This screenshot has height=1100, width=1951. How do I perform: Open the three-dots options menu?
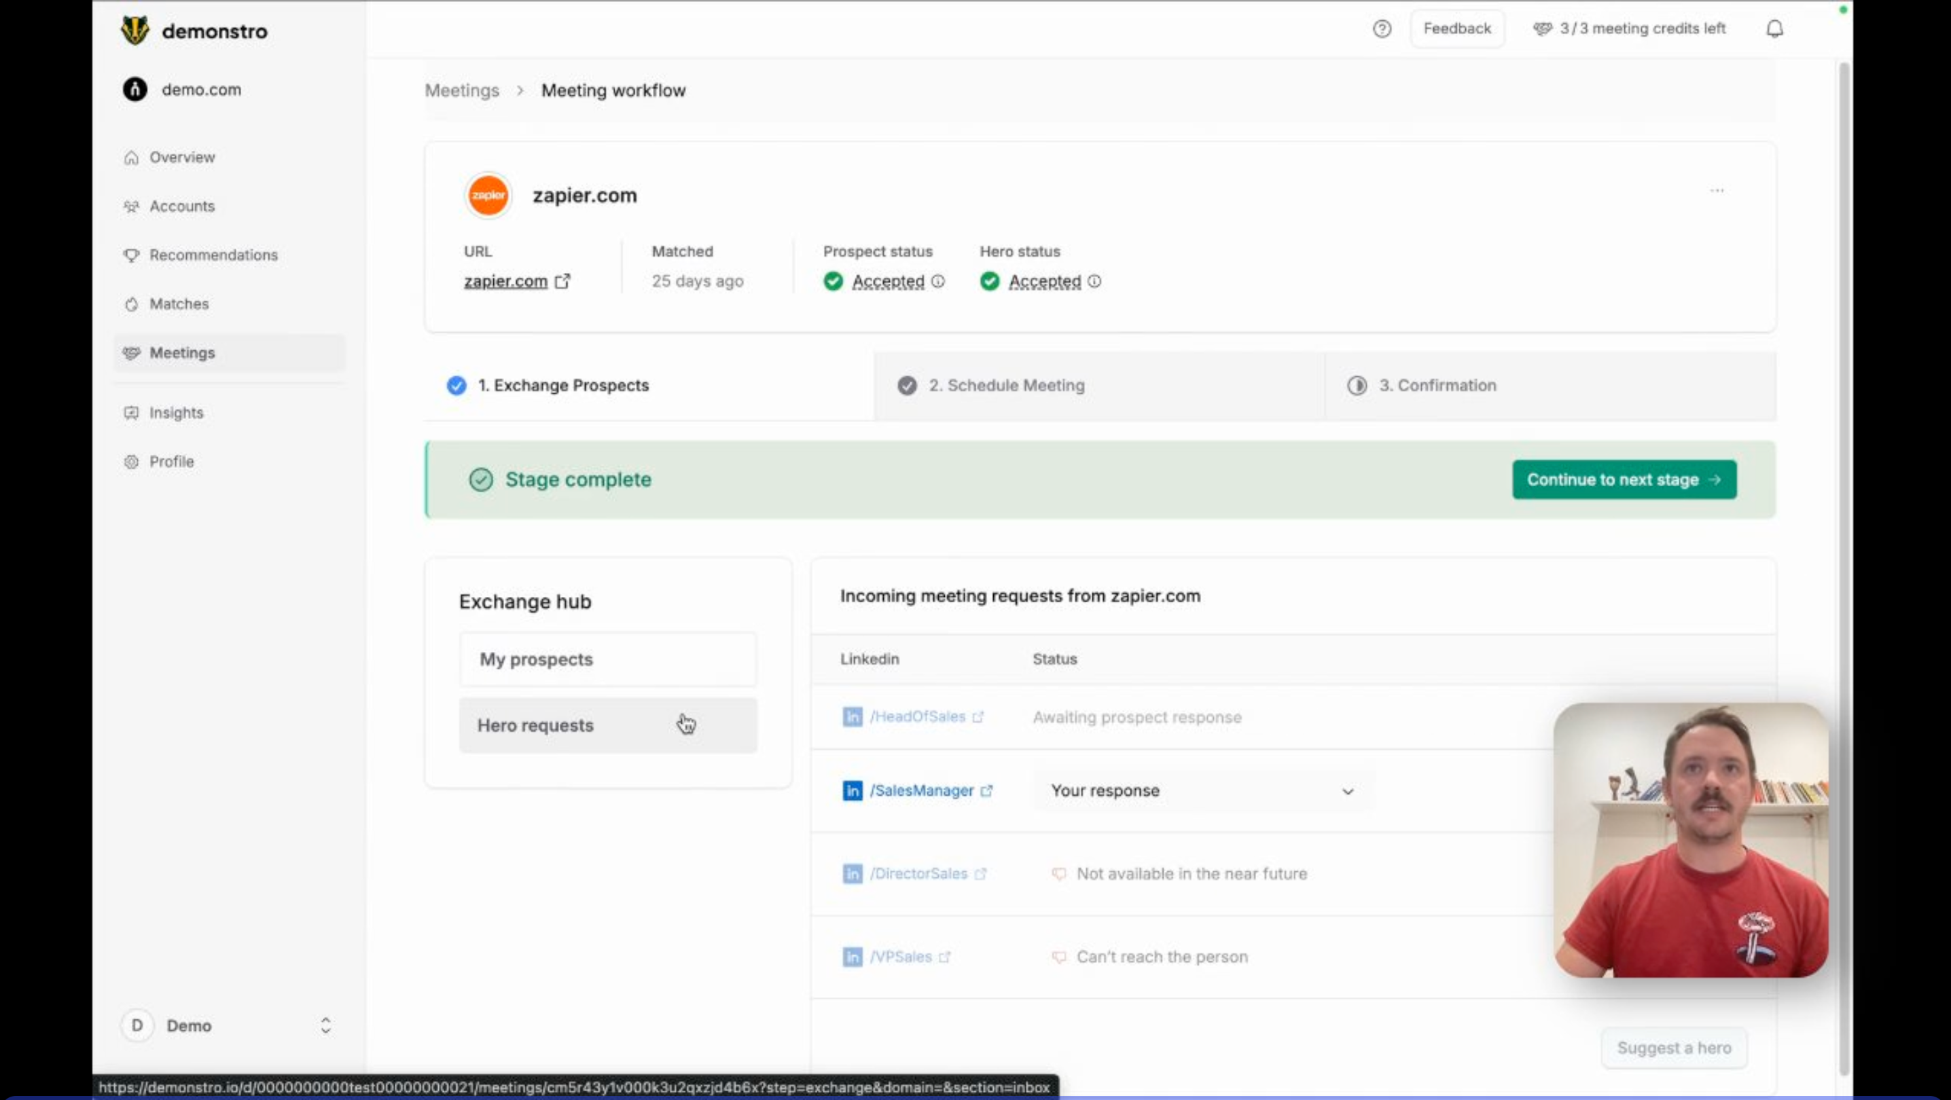1716,190
